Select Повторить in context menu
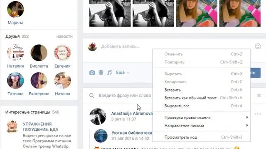266x149 pixels. 202,62
